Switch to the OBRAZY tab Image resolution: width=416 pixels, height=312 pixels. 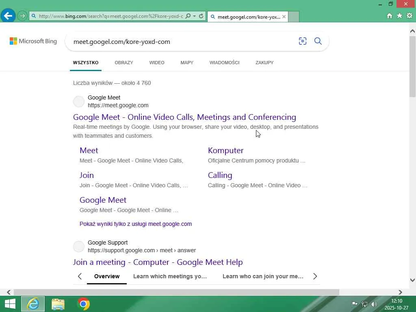pyautogui.click(x=124, y=63)
